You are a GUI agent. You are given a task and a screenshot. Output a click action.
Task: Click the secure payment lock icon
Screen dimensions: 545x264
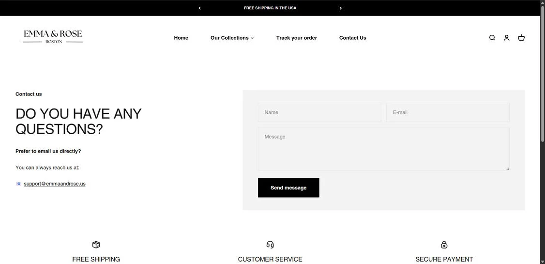pyautogui.click(x=444, y=245)
